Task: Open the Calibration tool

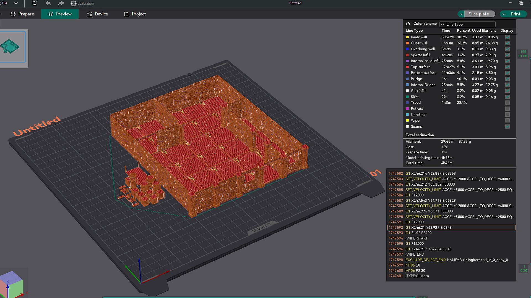Action: coord(82,3)
